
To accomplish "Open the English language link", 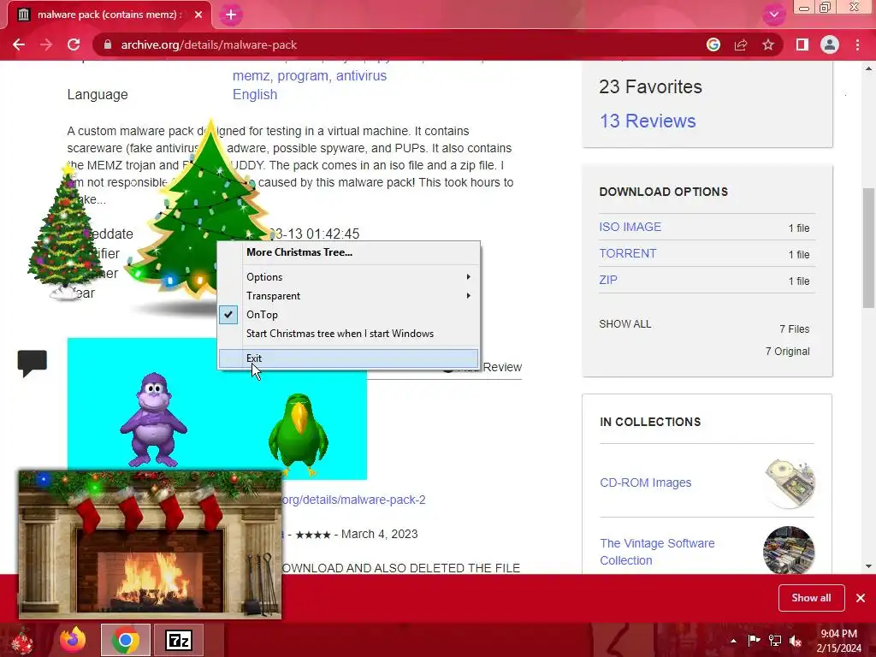I will point(255,94).
